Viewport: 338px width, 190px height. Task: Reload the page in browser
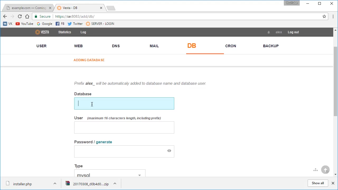pyautogui.click(x=20, y=16)
